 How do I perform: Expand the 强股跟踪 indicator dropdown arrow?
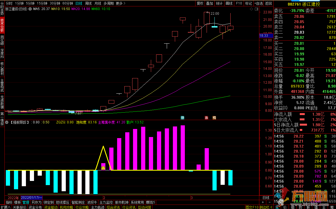click(x=7, y=122)
